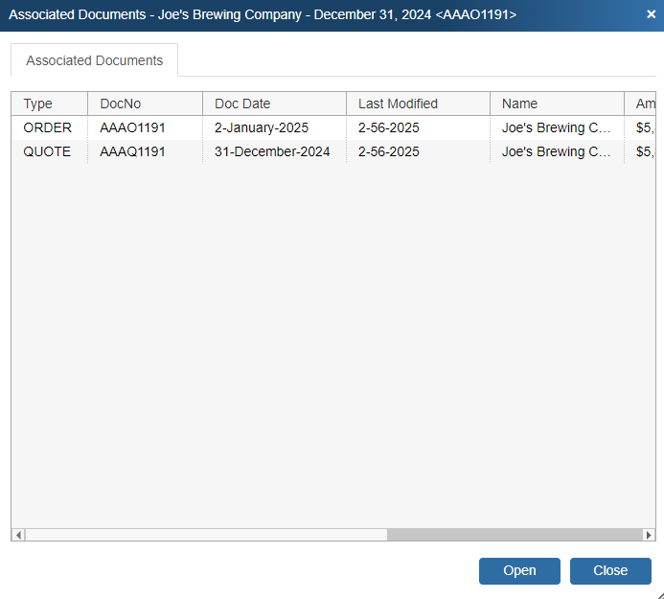664x599 pixels.
Task: Click the 2-January-2025 doc date cell
Action: [262, 127]
